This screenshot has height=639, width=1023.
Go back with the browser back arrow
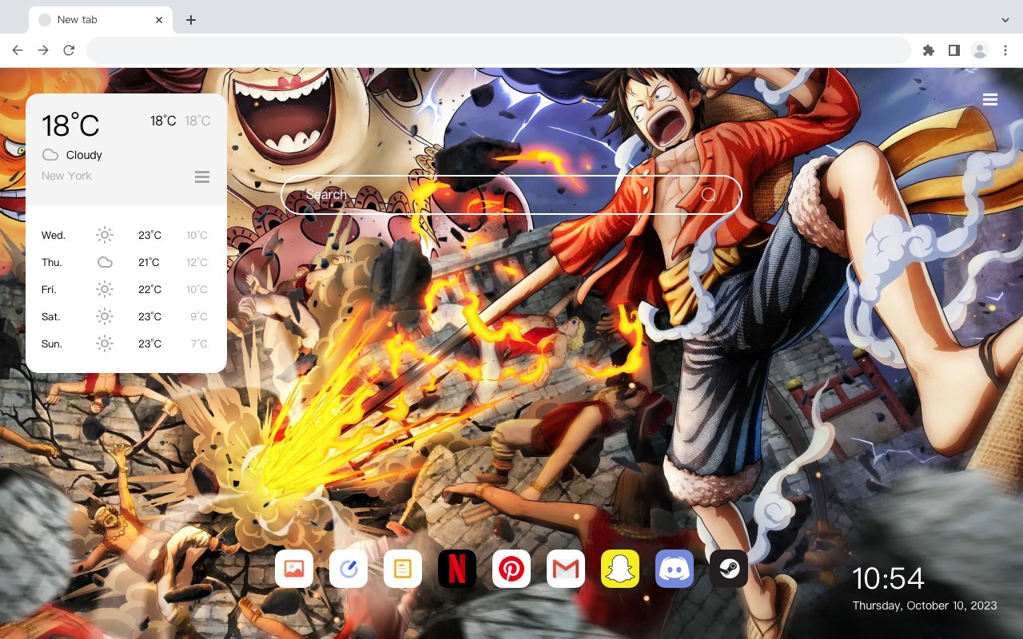point(18,50)
